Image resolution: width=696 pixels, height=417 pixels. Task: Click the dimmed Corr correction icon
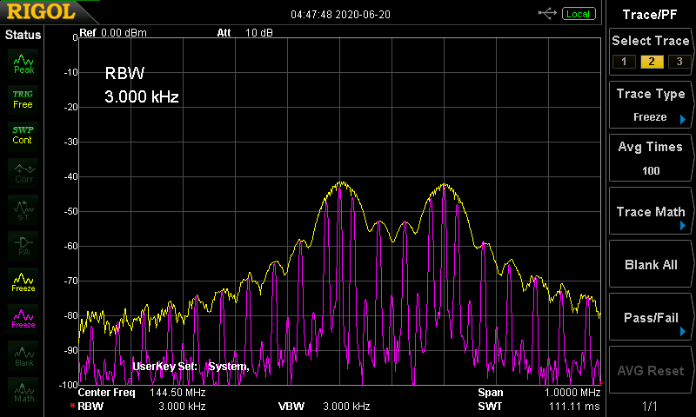pyautogui.click(x=23, y=173)
